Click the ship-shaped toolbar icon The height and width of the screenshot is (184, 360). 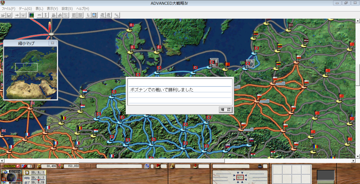(60, 15)
